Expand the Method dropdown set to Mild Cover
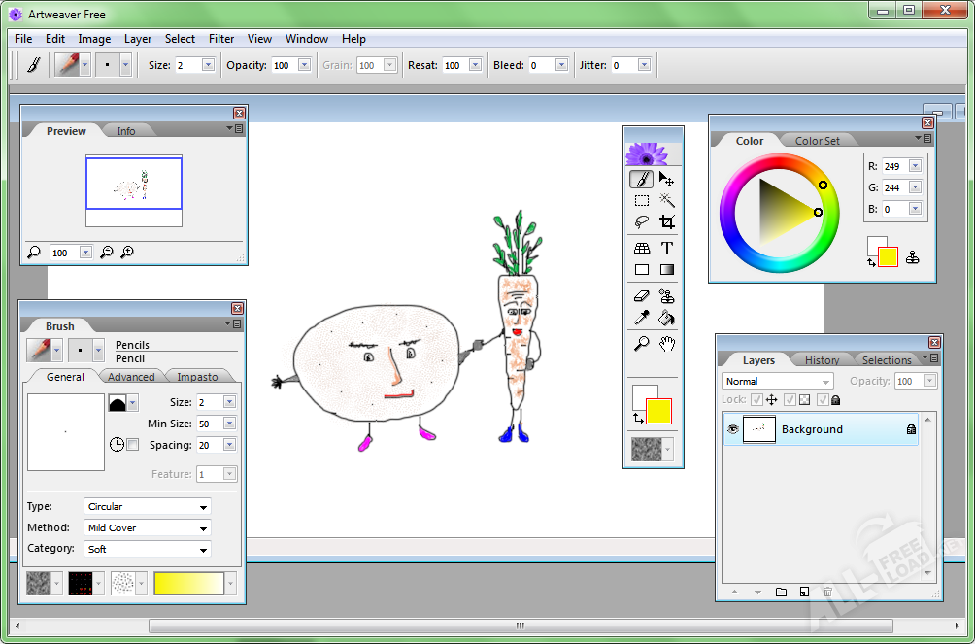Image resolution: width=975 pixels, height=644 pixels. 148,528
